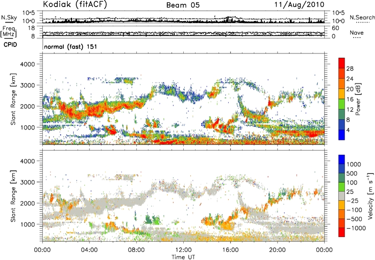Click the 'normal (fast) 151' text
The width and height of the screenshot is (375, 260).
[x=71, y=46]
